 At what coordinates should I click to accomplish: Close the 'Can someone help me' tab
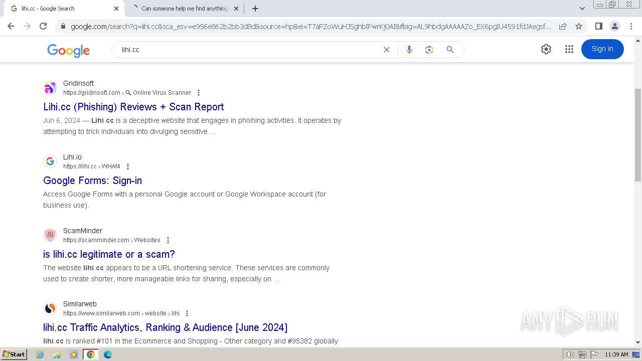click(x=236, y=9)
